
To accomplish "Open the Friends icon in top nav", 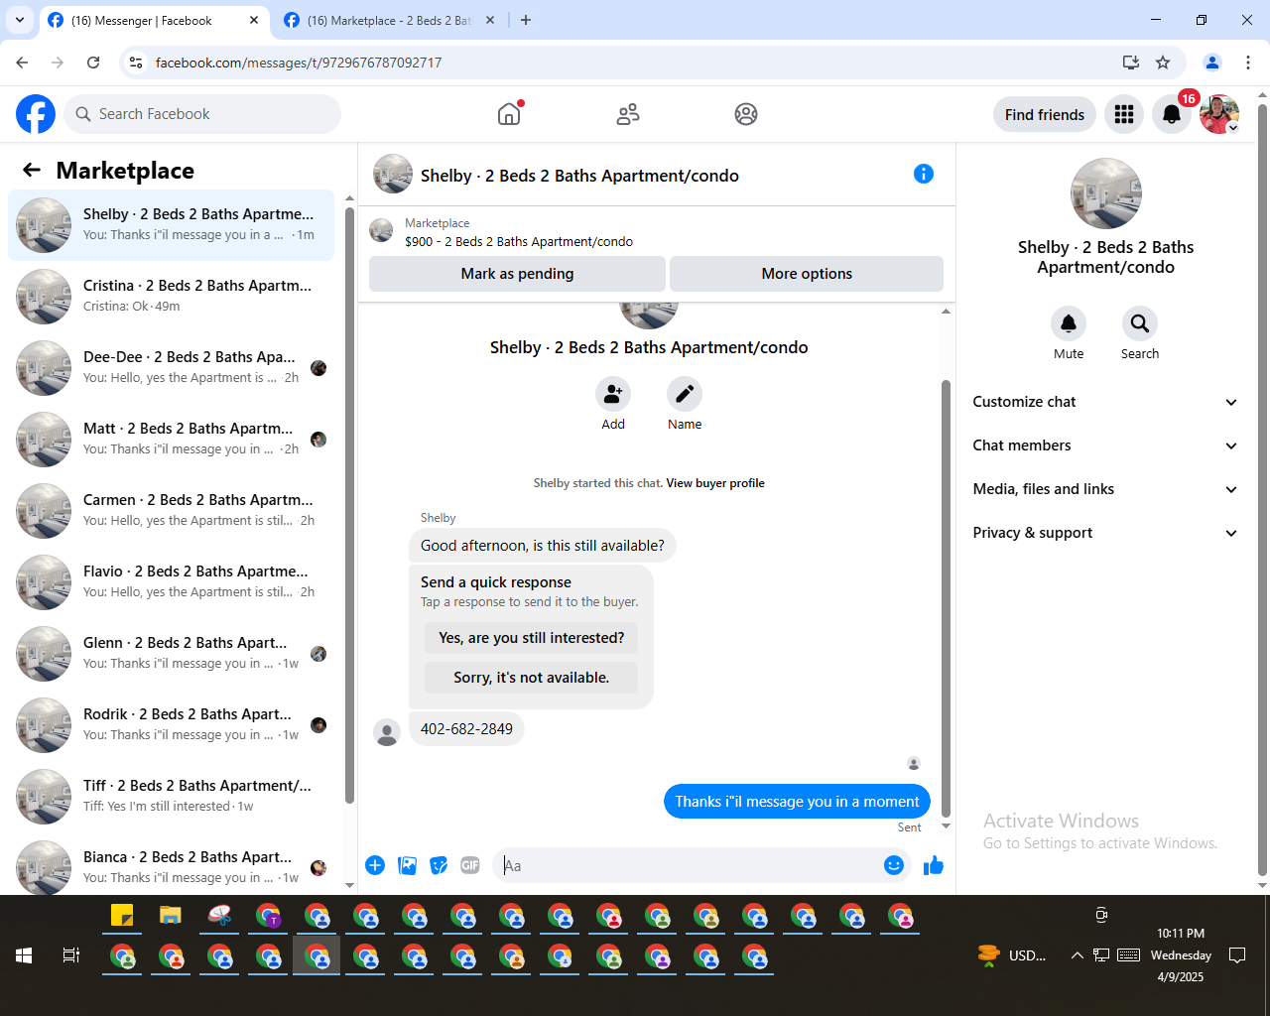I will click(x=628, y=114).
